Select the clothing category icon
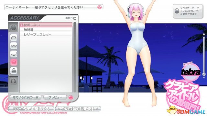Viewport: 207px width, 116px height. click(13, 27)
